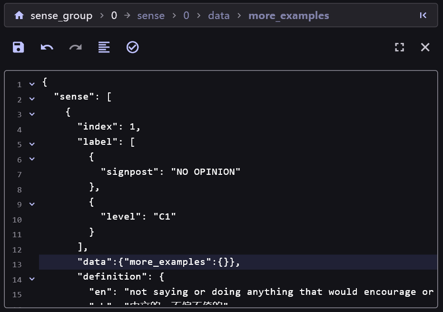Fold the level object on line 9
The image size is (443, 312).
click(x=32, y=204)
